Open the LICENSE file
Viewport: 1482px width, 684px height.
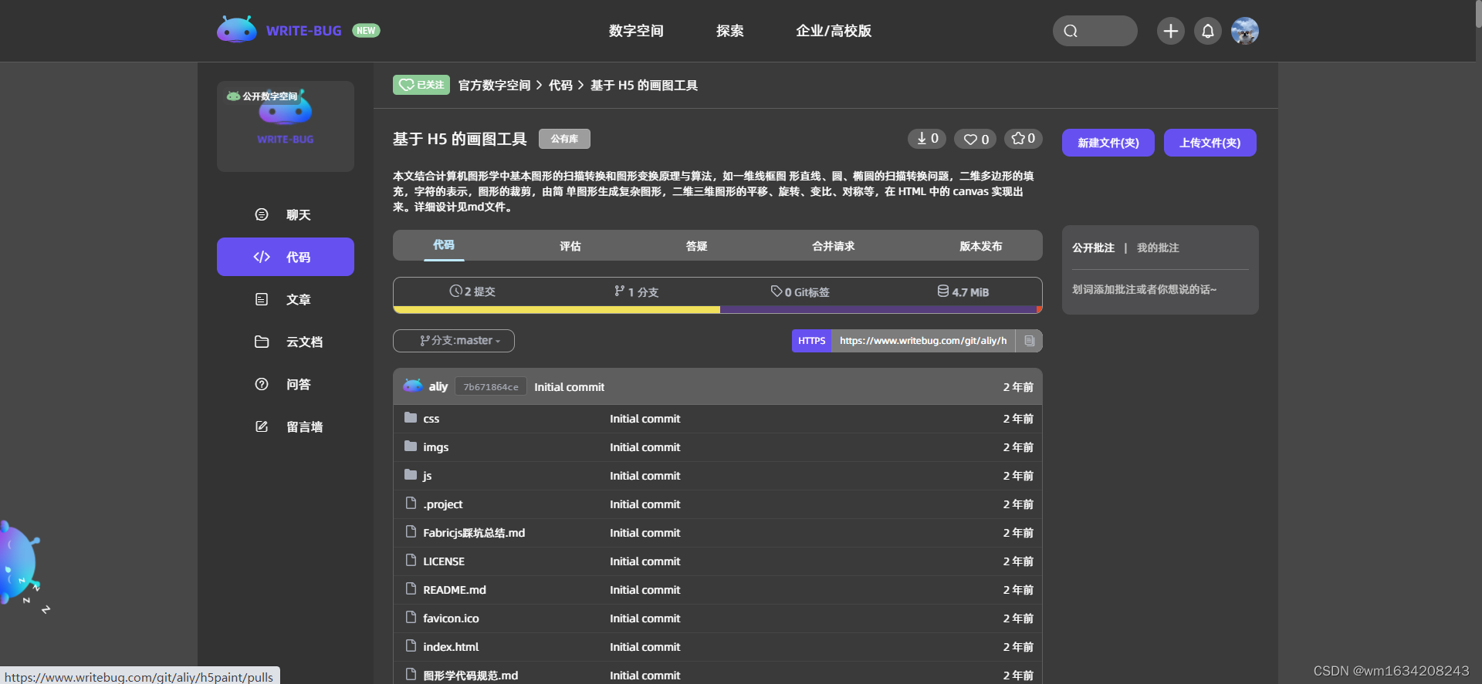point(444,561)
